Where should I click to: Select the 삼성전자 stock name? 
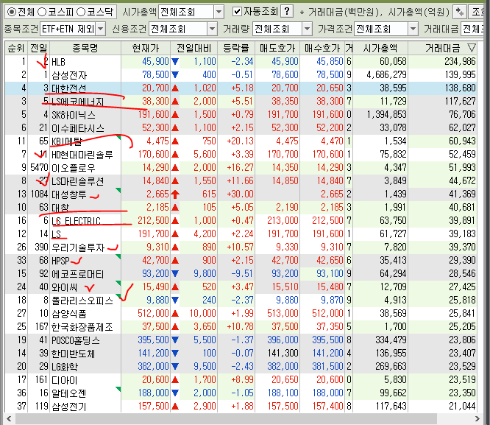click(69, 75)
